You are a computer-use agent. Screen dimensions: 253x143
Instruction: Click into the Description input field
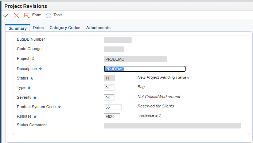point(145,69)
